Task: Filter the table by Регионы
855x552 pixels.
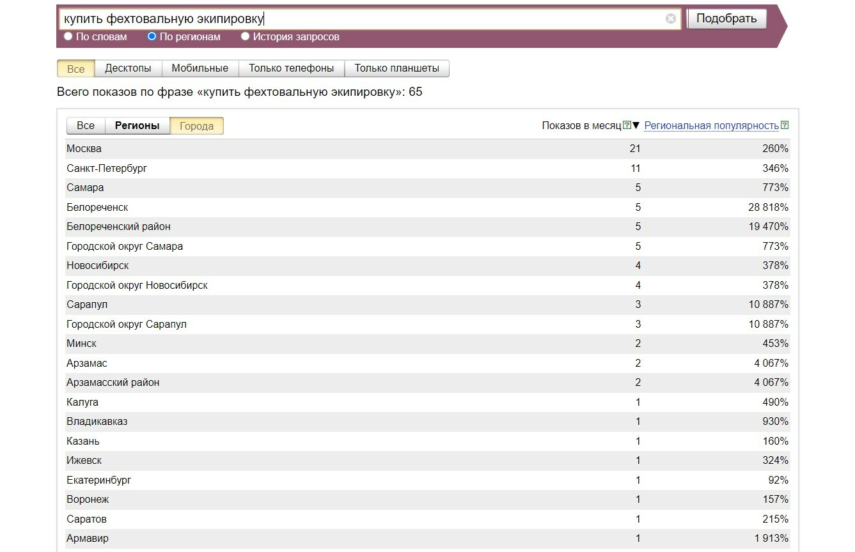Action: pos(137,126)
